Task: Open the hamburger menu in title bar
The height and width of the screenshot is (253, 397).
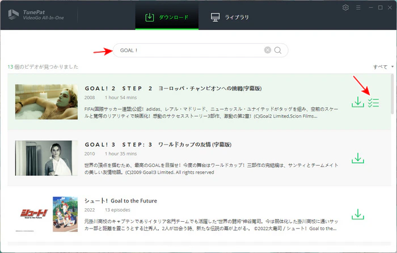Action: point(358,8)
